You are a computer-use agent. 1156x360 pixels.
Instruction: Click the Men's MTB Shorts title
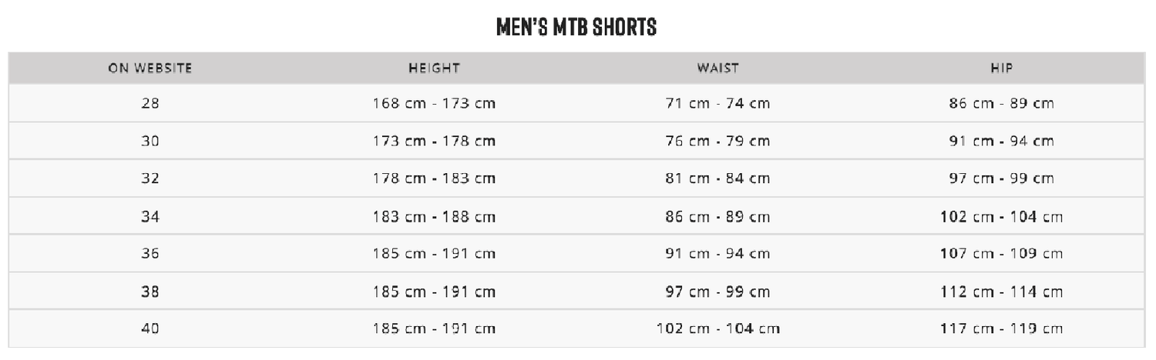click(577, 28)
